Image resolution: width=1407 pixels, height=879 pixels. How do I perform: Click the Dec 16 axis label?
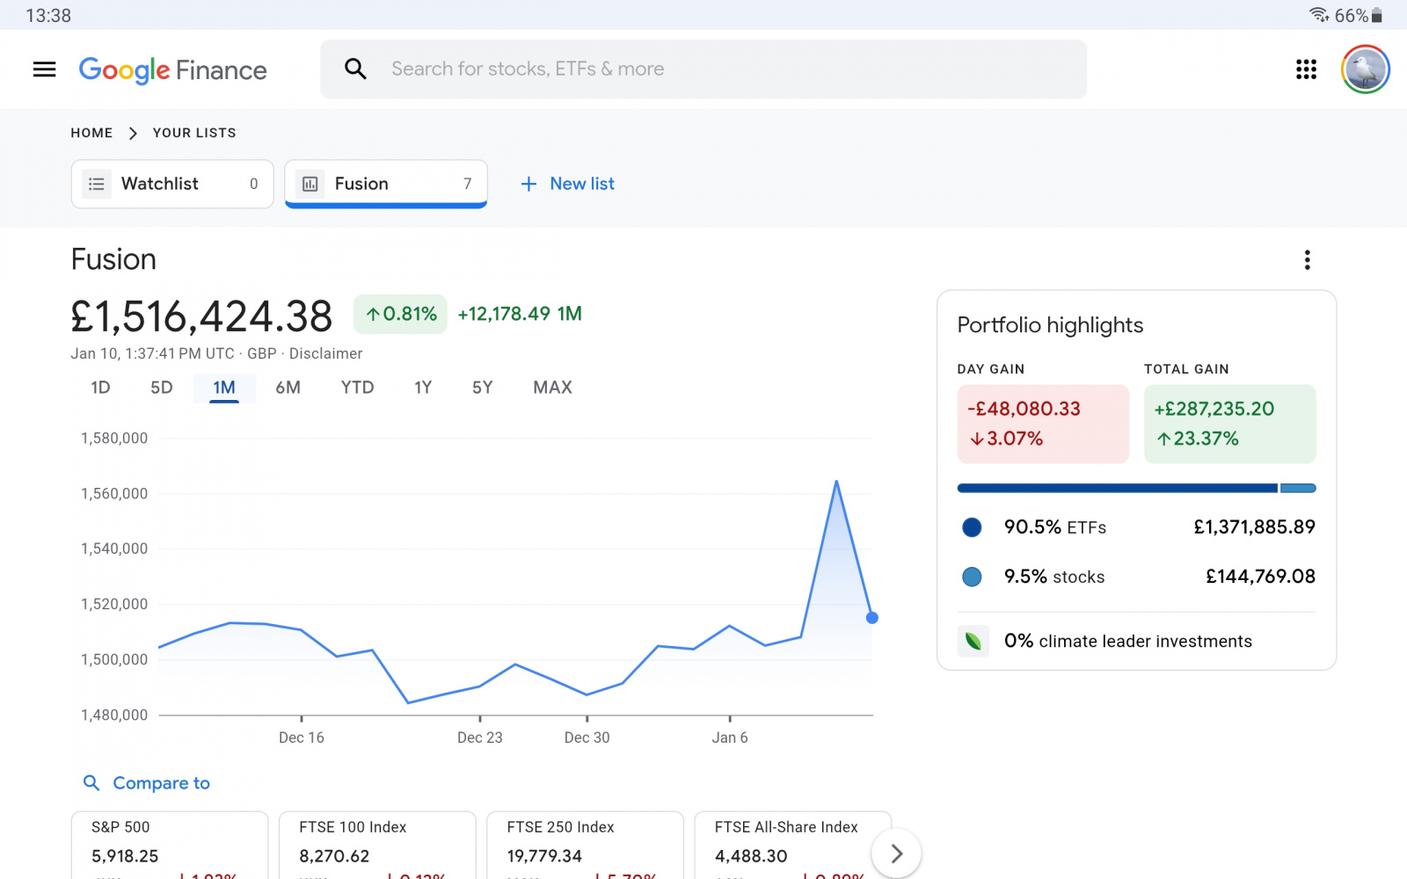[302, 737]
